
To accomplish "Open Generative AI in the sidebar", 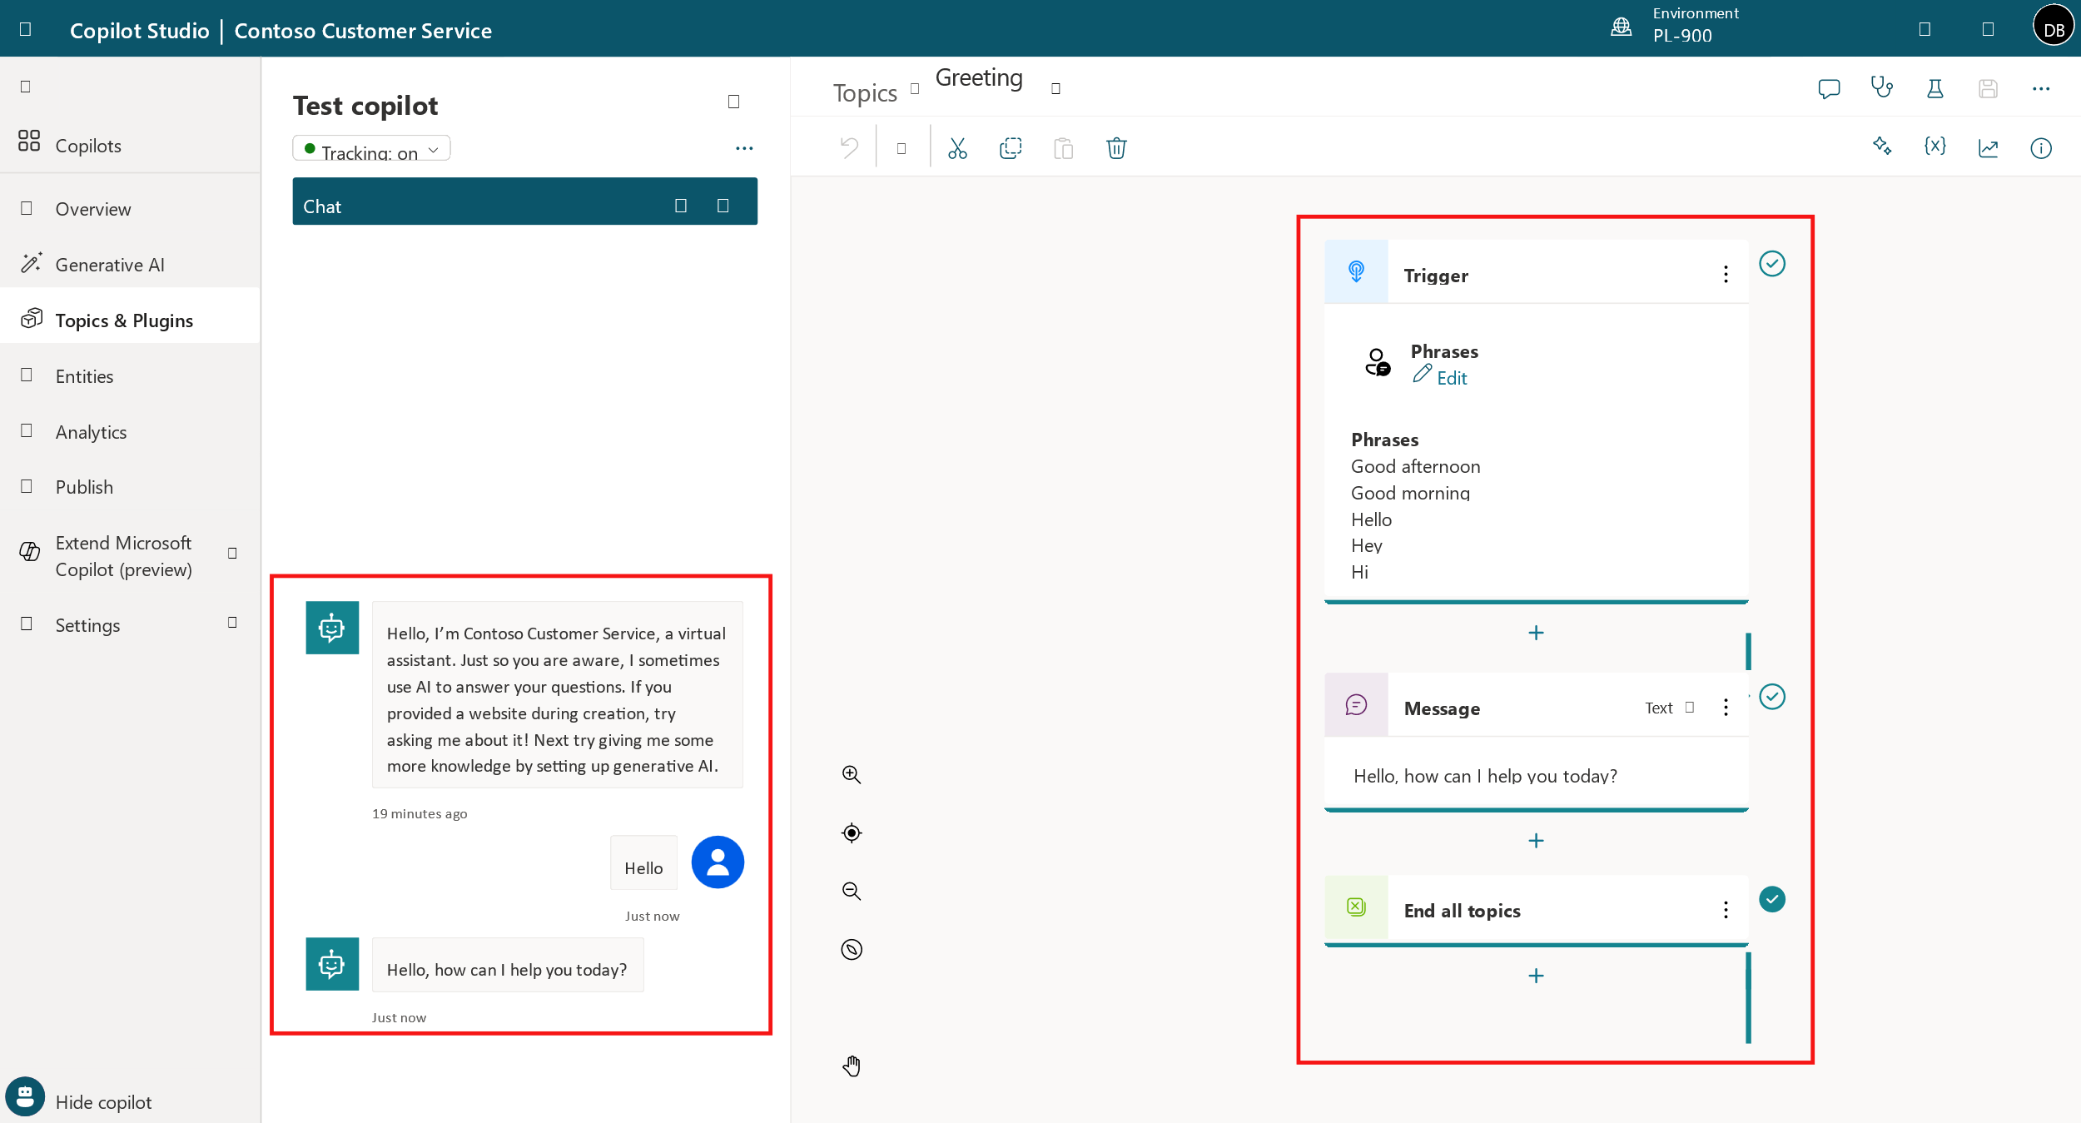I will (130, 265).
